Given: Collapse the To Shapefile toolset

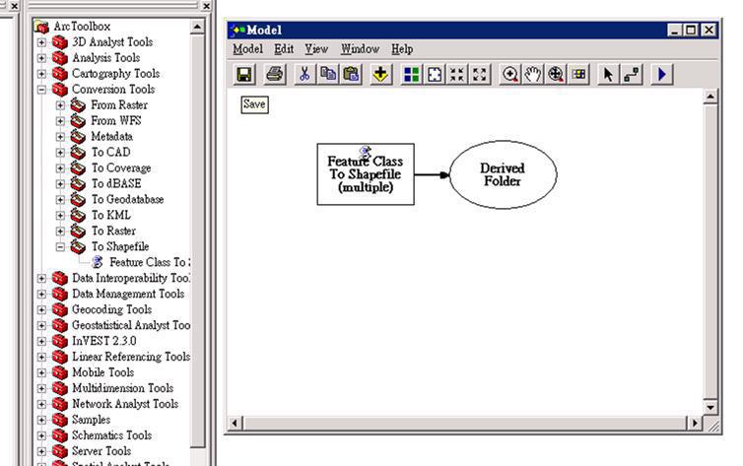Looking at the screenshot, I should pyautogui.click(x=60, y=246).
